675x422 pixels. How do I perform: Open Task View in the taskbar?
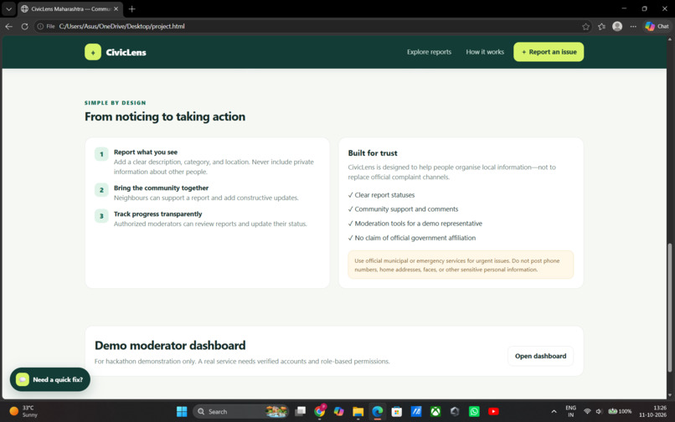pos(300,412)
